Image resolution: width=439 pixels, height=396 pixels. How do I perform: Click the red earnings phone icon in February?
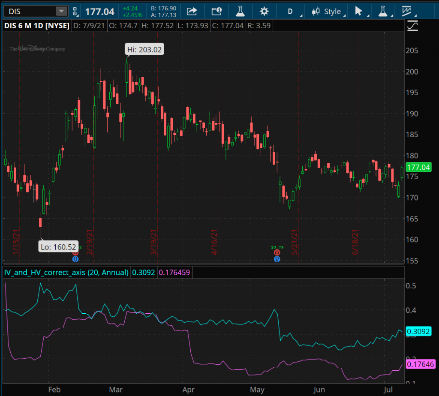pos(75,254)
